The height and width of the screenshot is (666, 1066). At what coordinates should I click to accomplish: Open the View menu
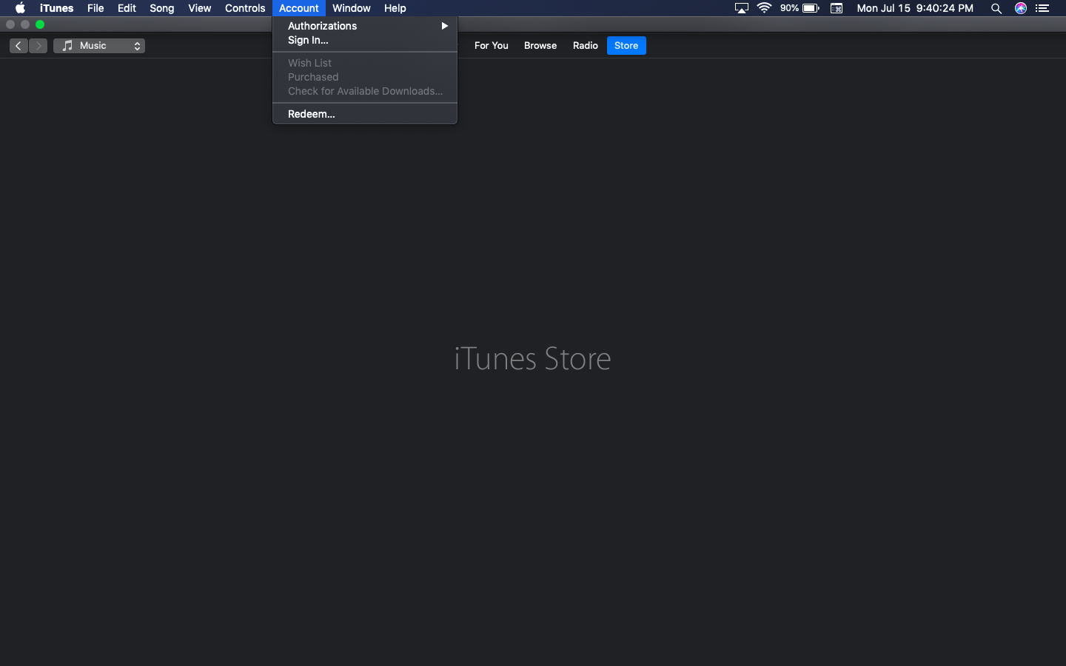[x=199, y=8]
